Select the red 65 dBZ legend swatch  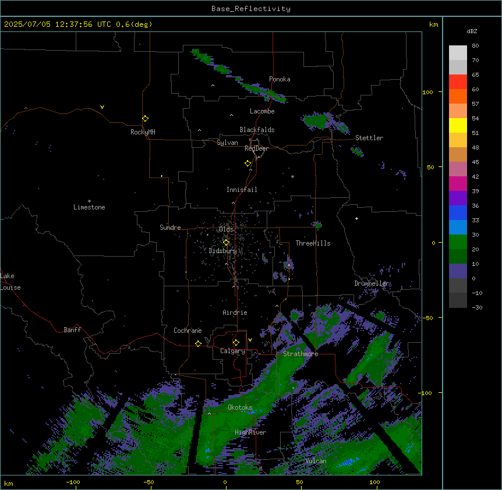click(x=458, y=82)
